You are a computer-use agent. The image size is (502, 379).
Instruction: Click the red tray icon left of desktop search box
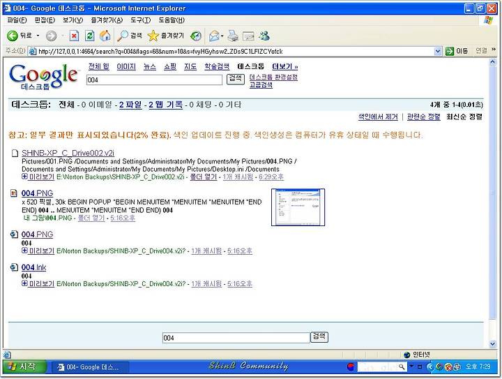pos(351,366)
